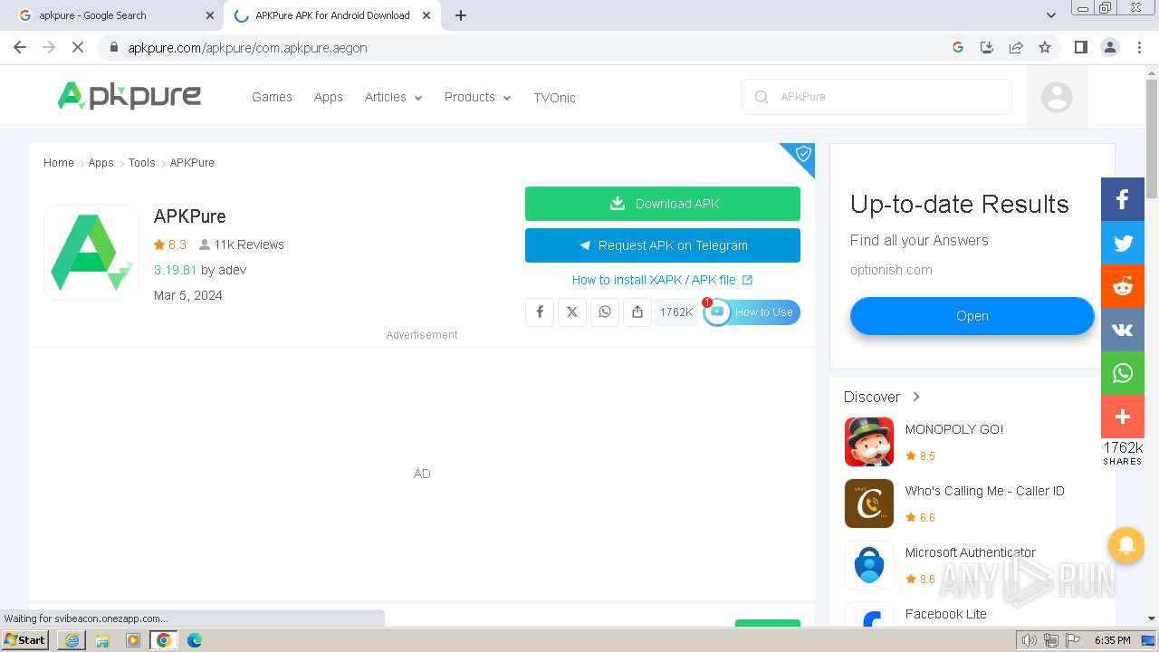Screen dimensions: 1159x652
Task: Open Microsoft Edge from taskbar
Action: 194,640
